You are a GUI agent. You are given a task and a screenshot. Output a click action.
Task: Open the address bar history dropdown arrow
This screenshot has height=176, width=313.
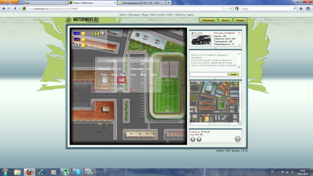pos(227,8)
